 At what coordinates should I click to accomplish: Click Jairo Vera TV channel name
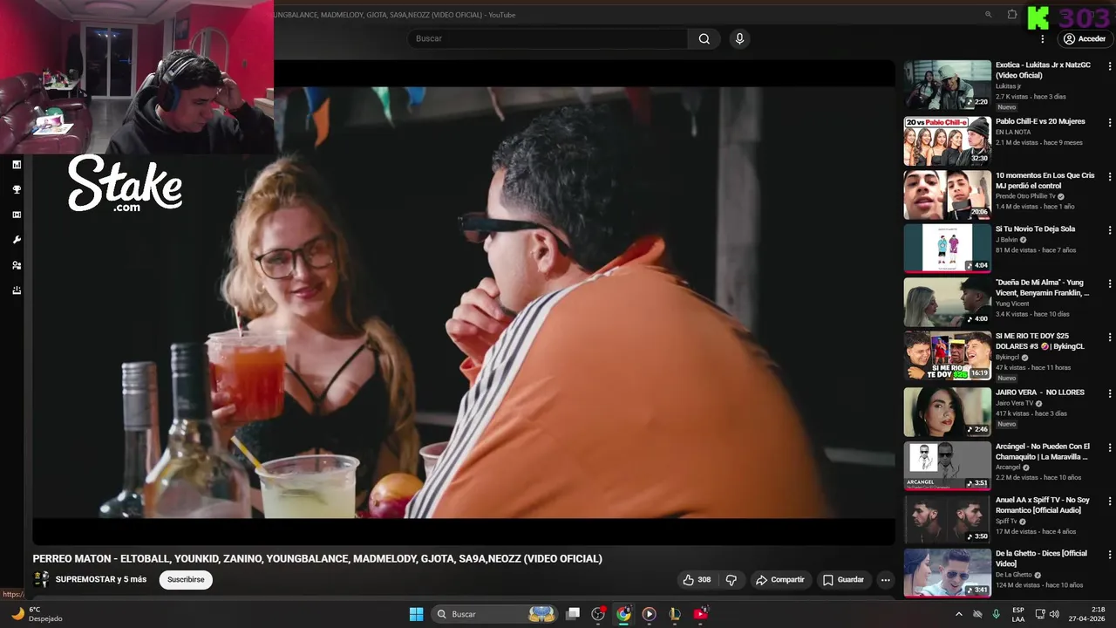pos(1014,403)
